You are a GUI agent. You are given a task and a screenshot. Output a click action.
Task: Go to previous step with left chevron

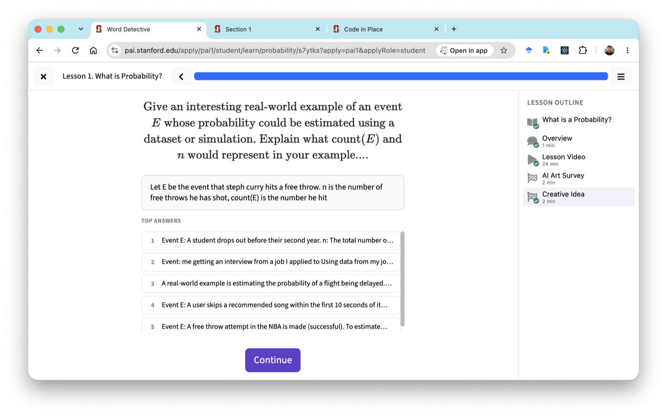pos(181,77)
